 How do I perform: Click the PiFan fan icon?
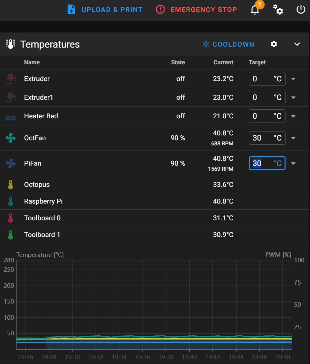point(11,163)
